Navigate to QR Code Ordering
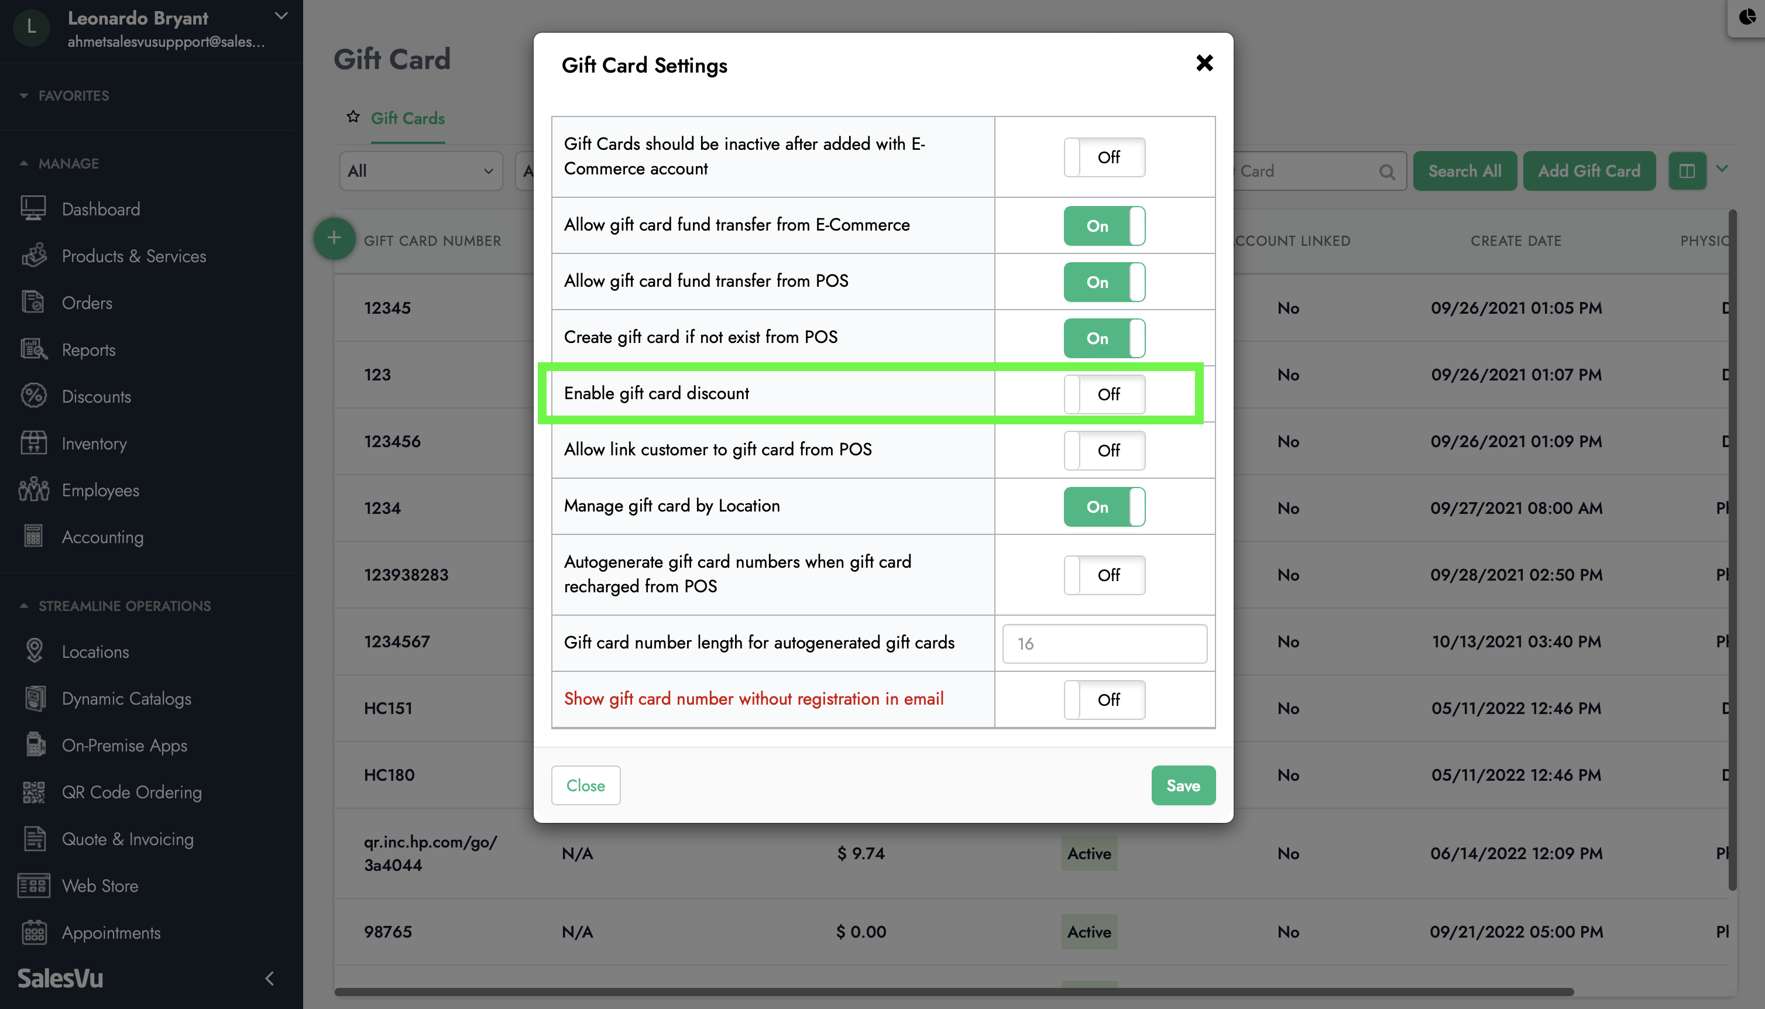Viewport: 1765px width, 1009px height. click(x=132, y=792)
